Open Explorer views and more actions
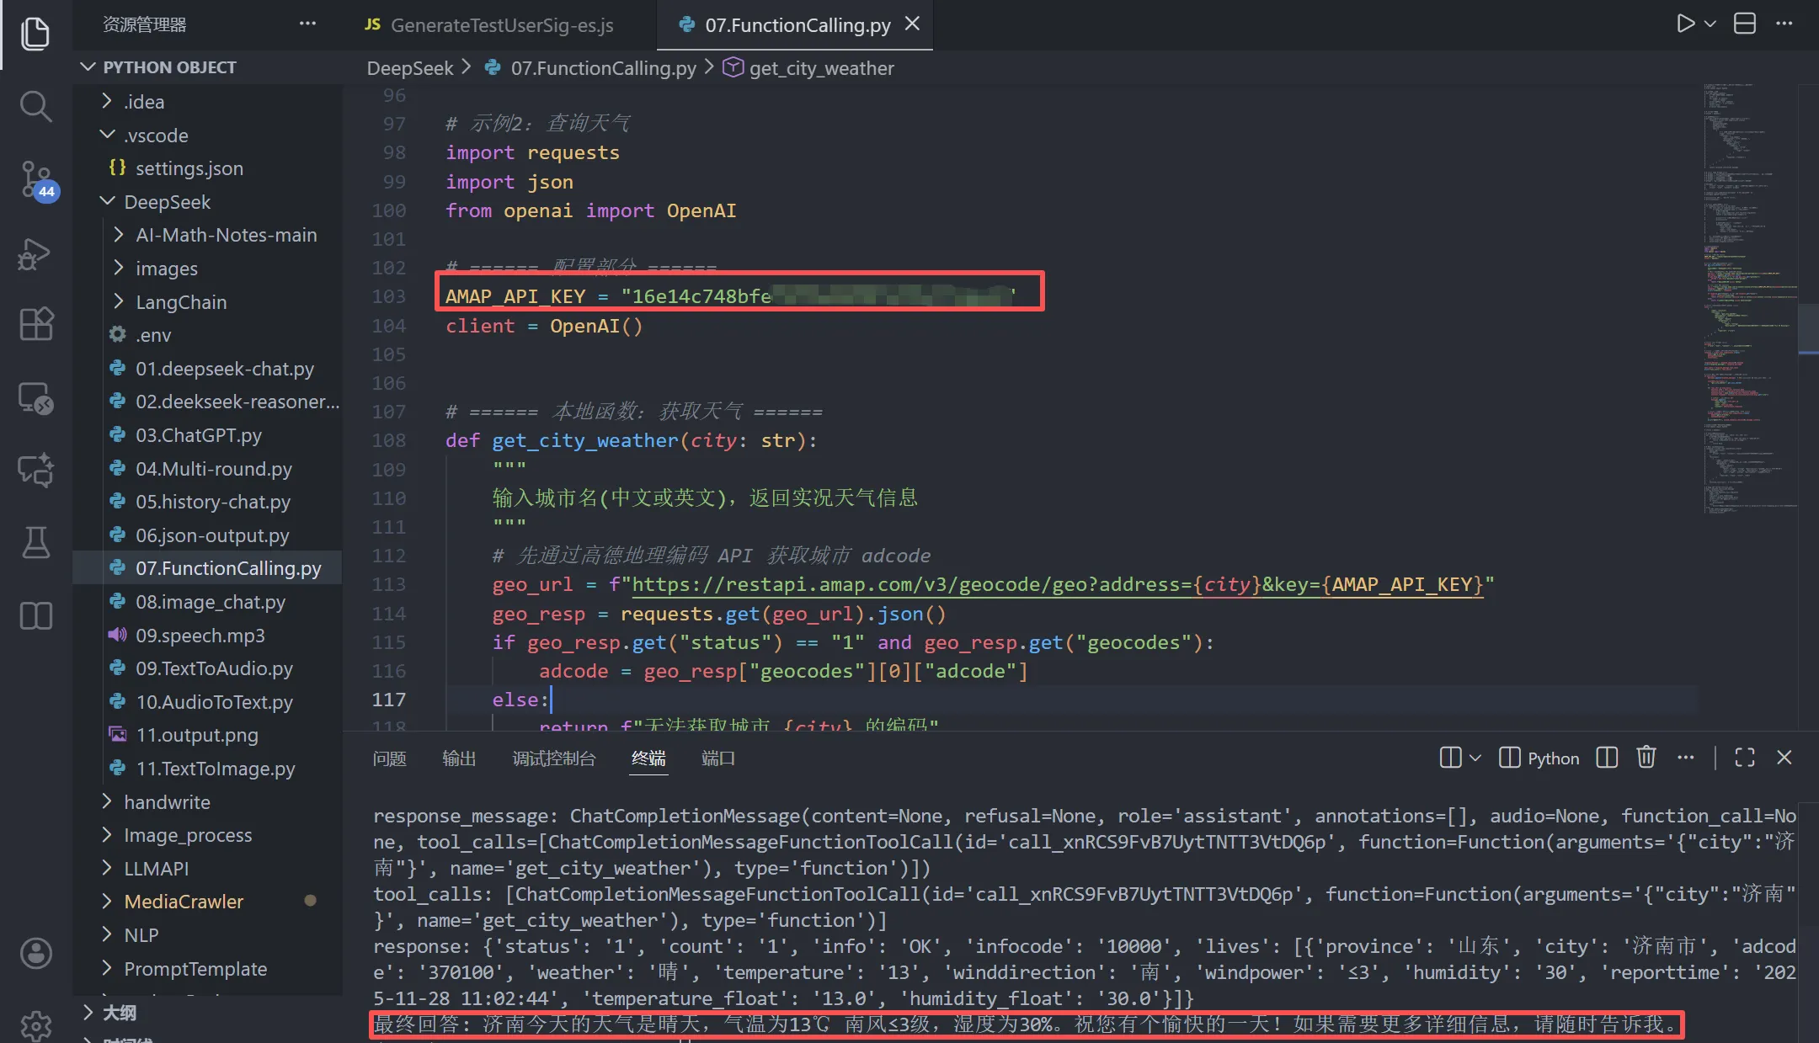The width and height of the screenshot is (1819, 1043). pos(307,24)
